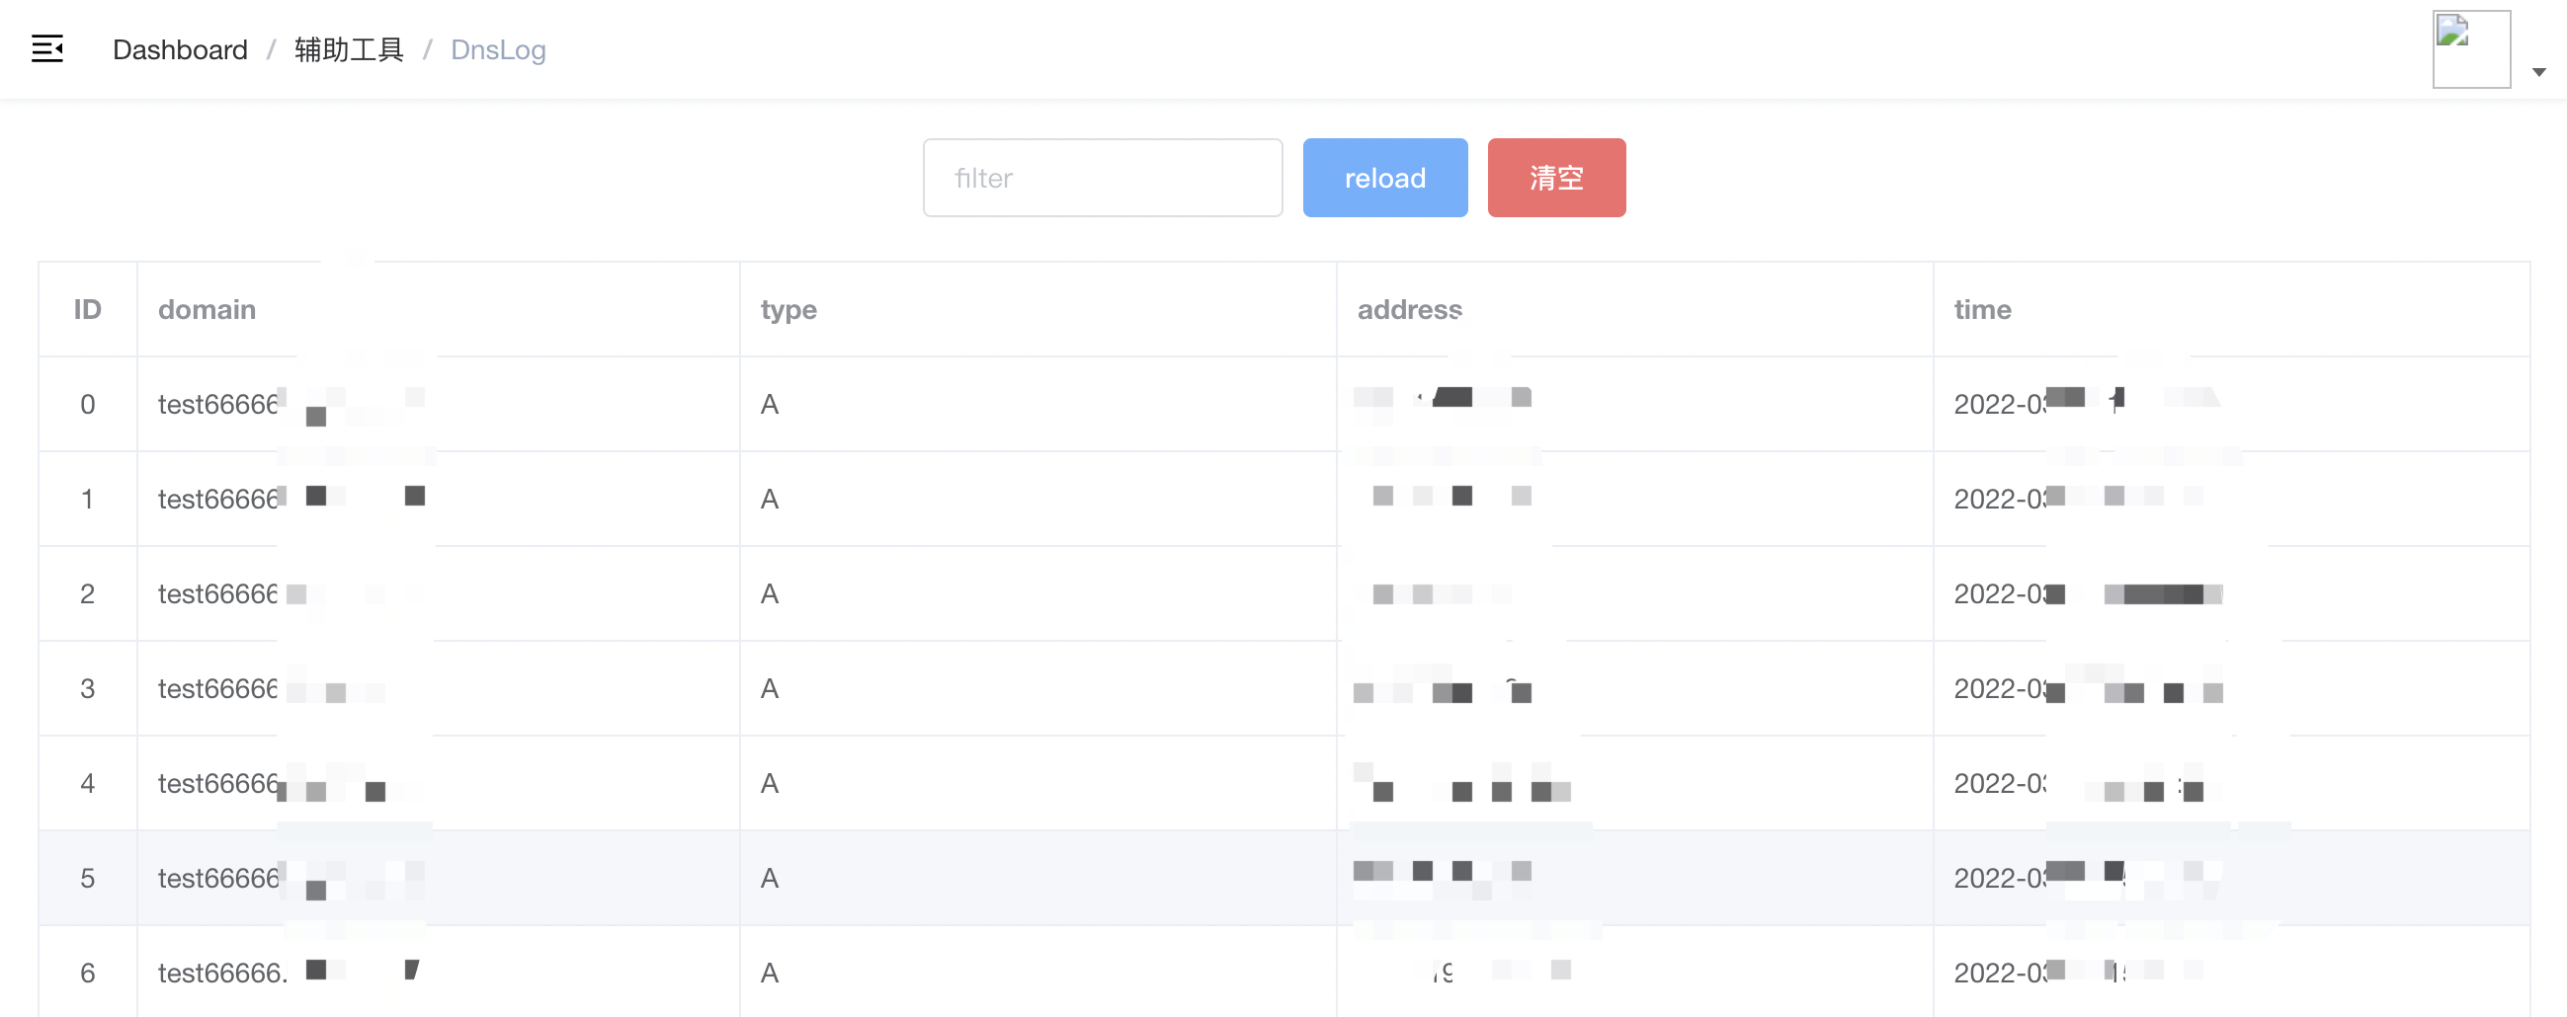2567x1017 pixels.
Task: Click the reload button
Action: point(1385,178)
